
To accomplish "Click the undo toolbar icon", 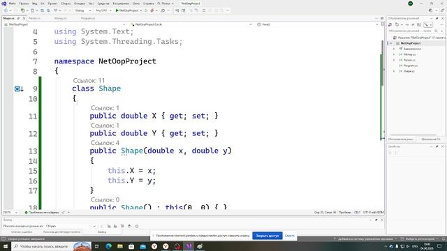I will pos(56,10).
